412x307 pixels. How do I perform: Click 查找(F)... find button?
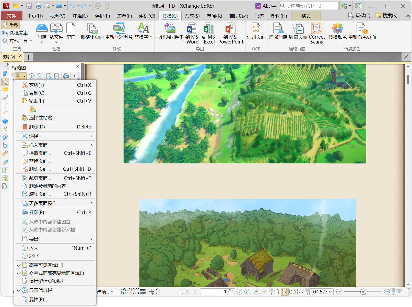click(x=361, y=16)
